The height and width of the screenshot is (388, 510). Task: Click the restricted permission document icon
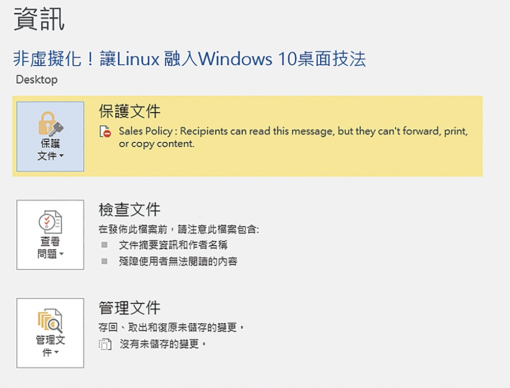click(106, 132)
